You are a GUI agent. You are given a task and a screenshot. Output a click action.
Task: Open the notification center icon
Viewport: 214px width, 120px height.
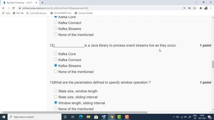click(x=210, y=117)
